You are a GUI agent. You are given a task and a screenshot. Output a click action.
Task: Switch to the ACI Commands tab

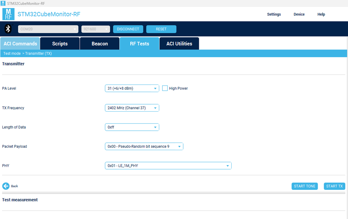[x=20, y=43]
